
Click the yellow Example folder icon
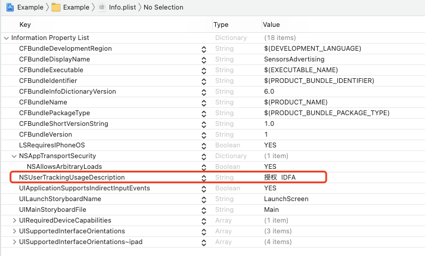tap(55, 7)
